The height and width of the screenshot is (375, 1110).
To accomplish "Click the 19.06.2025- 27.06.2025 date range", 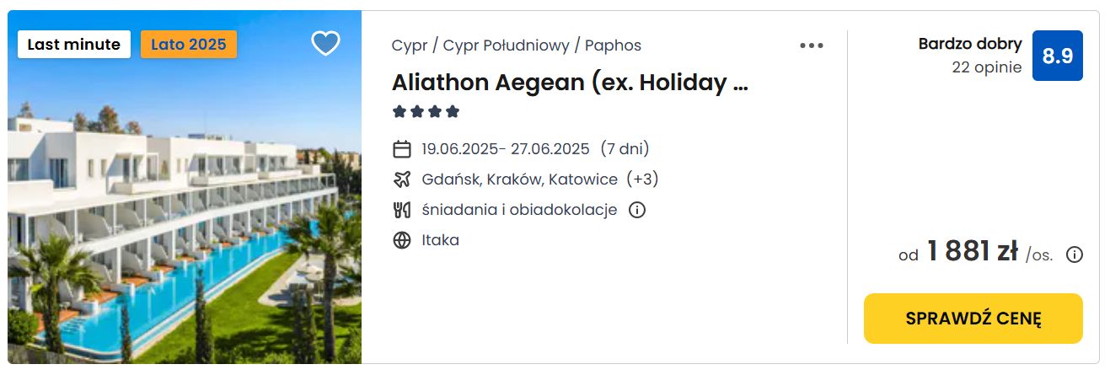I will pyautogui.click(x=506, y=149).
